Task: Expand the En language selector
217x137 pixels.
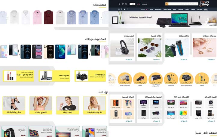Action: click(138, 4)
